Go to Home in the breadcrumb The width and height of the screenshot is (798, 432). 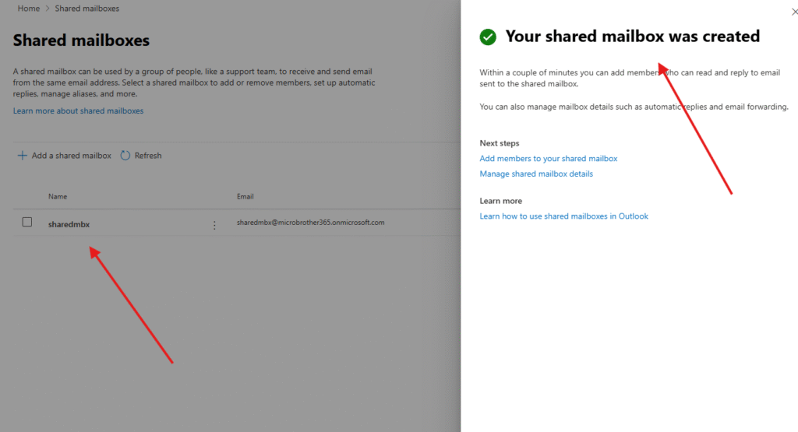point(29,9)
